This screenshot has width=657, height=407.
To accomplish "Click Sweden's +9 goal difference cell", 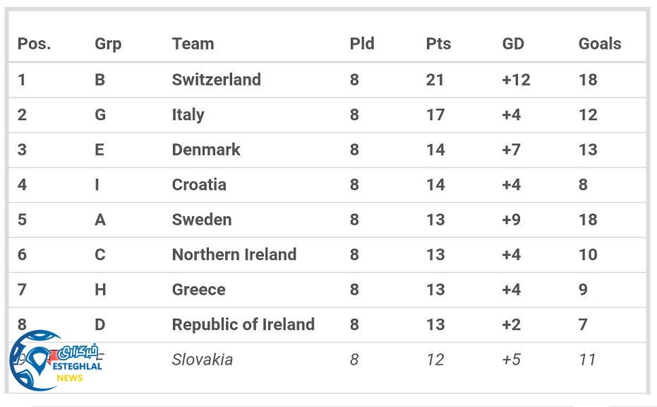I will pyautogui.click(x=511, y=220).
